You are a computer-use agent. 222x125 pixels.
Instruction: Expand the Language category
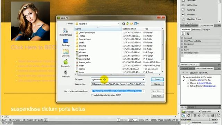pyautogui.click(x=182, y=44)
